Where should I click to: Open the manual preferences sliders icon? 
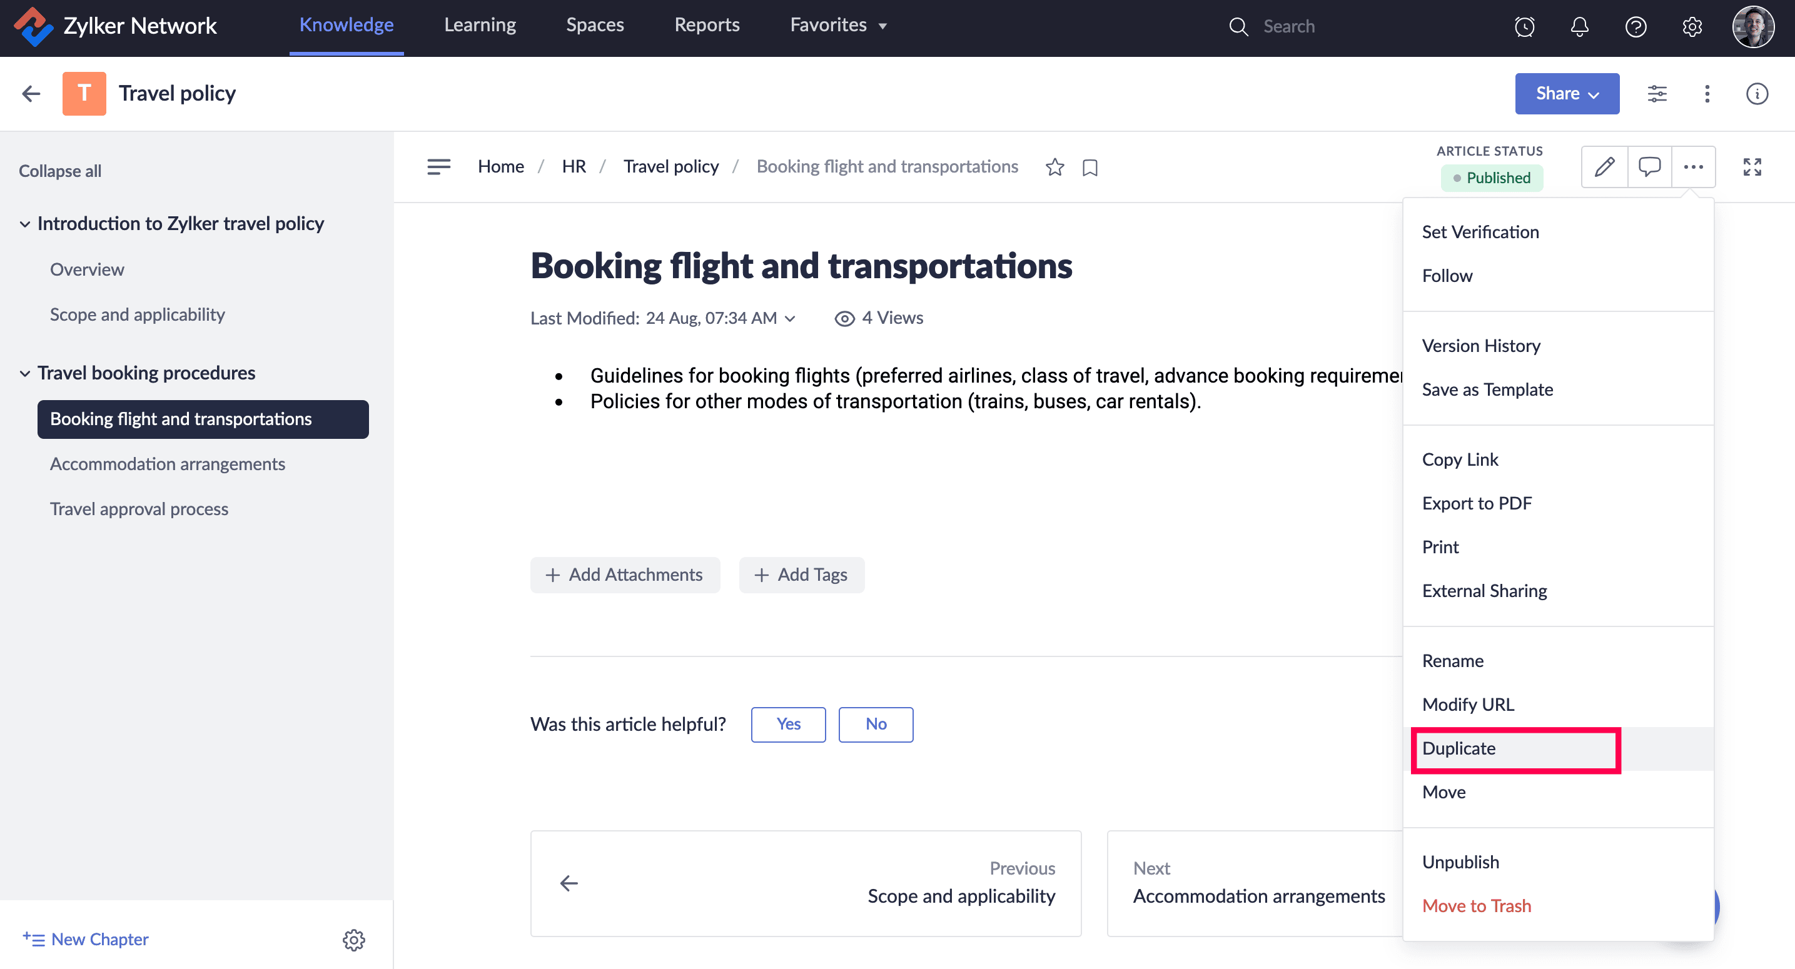coord(1656,93)
